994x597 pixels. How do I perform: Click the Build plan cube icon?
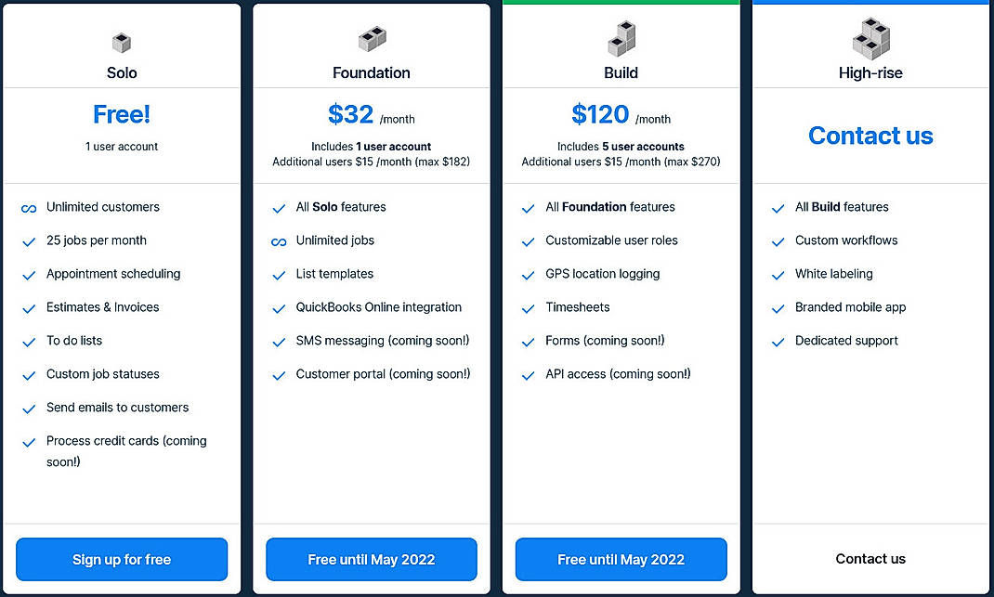click(x=621, y=40)
